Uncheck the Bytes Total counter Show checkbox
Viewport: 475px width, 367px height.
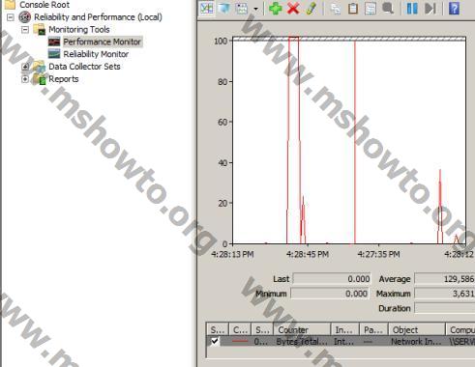click(x=215, y=341)
